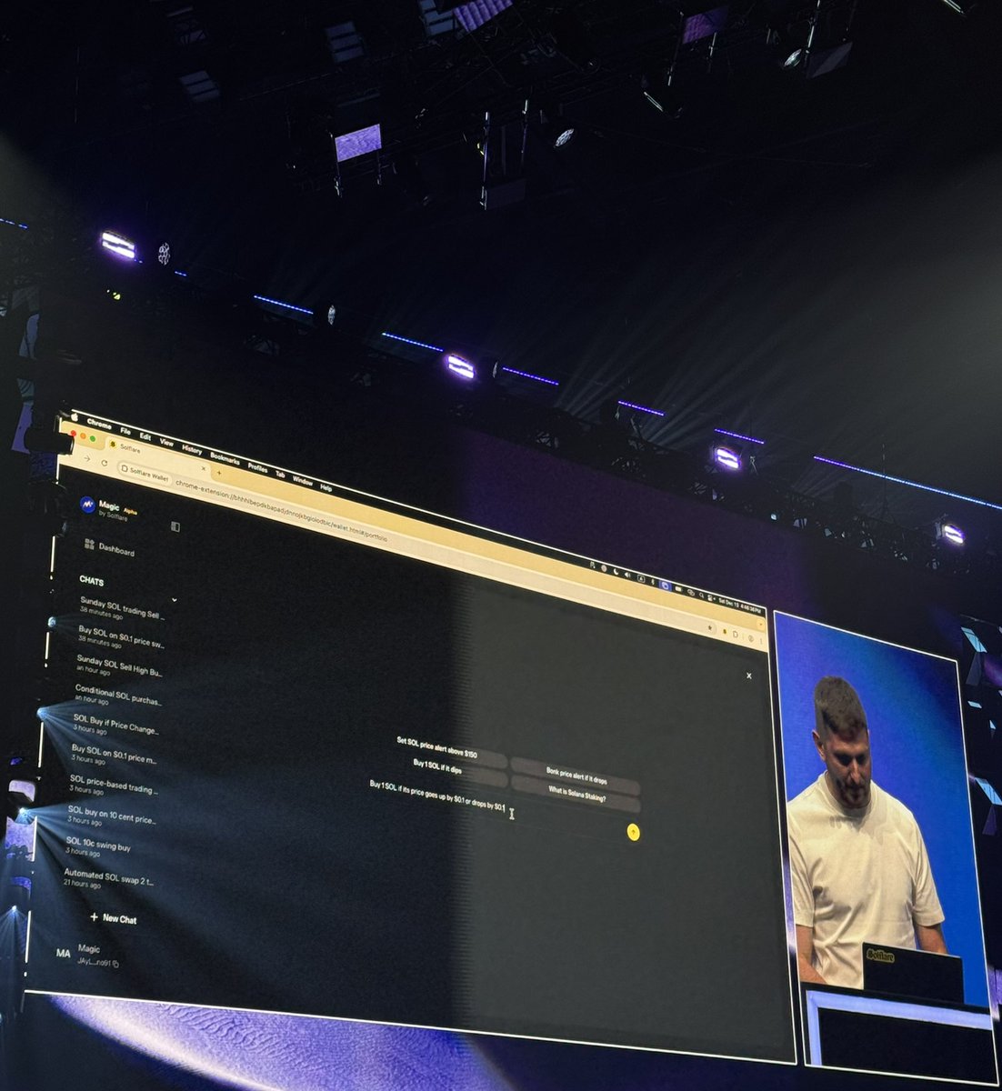Open the "Sunday SOL Sell High Bu..." chat
1002x1091 pixels.
point(118,666)
